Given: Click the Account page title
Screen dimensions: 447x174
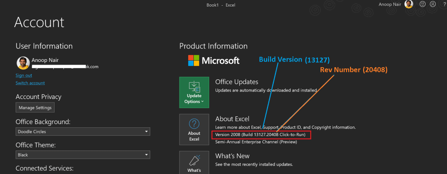Looking at the screenshot, I should coord(39,22).
